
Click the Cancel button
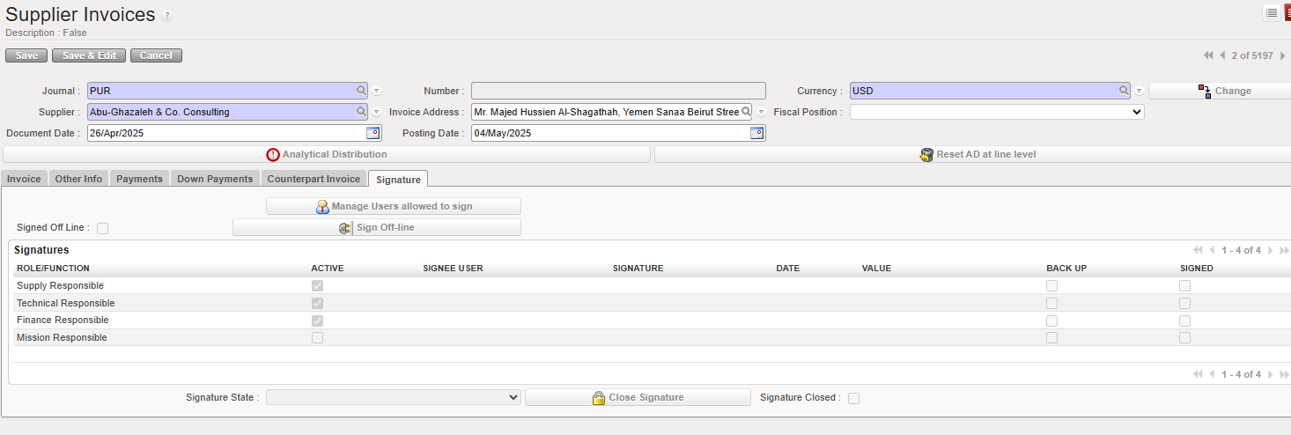(x=156, y=55)
